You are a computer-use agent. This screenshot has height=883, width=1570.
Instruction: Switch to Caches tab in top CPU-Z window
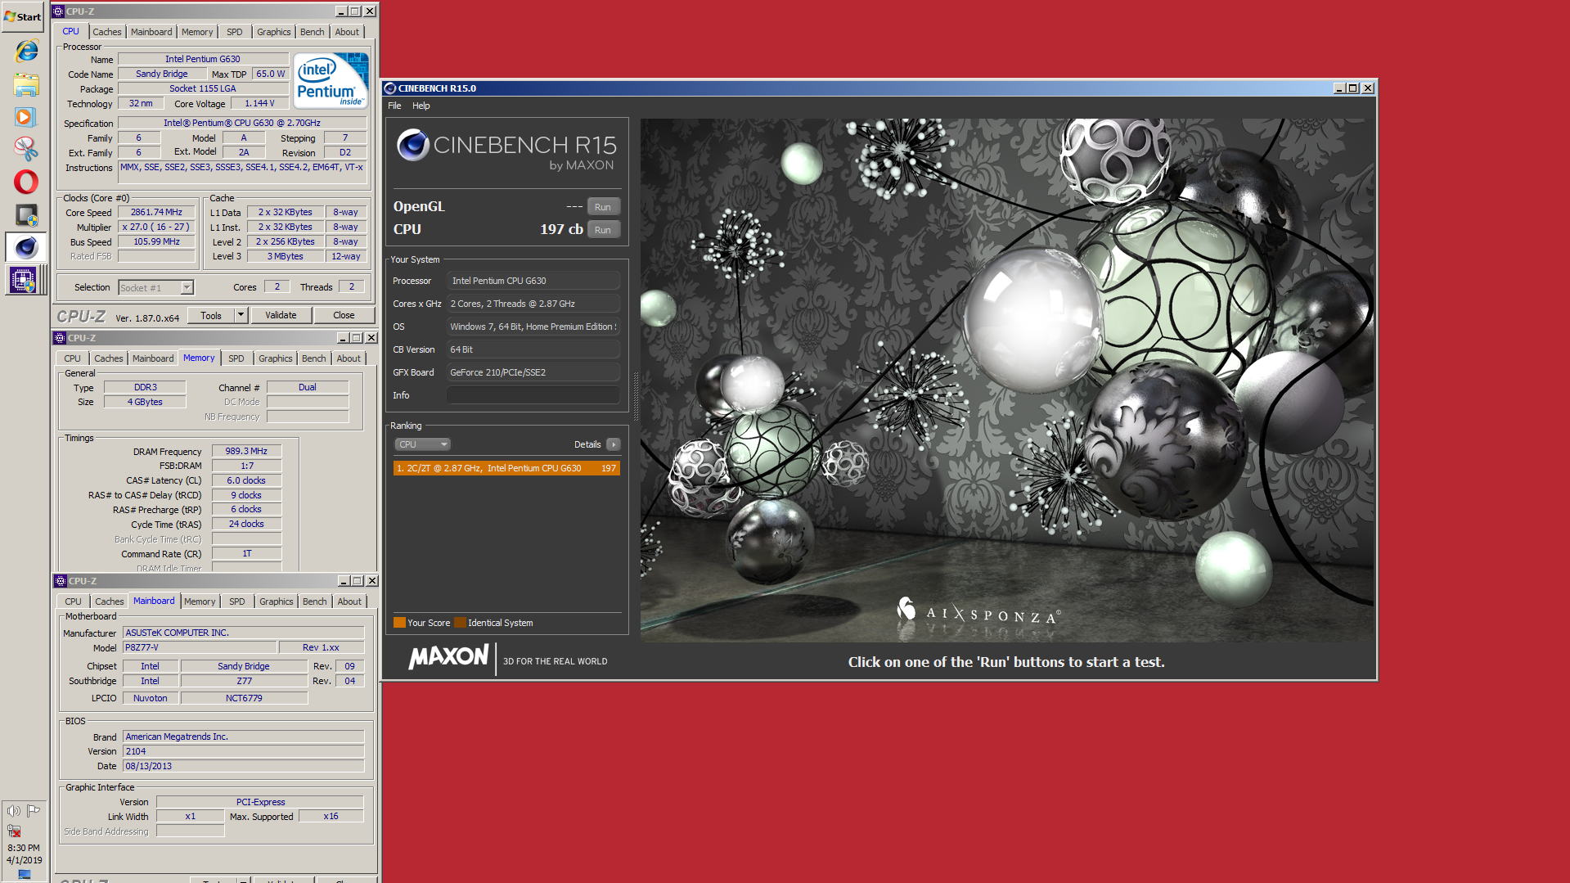pyautogui.click(x=107, y=32)
